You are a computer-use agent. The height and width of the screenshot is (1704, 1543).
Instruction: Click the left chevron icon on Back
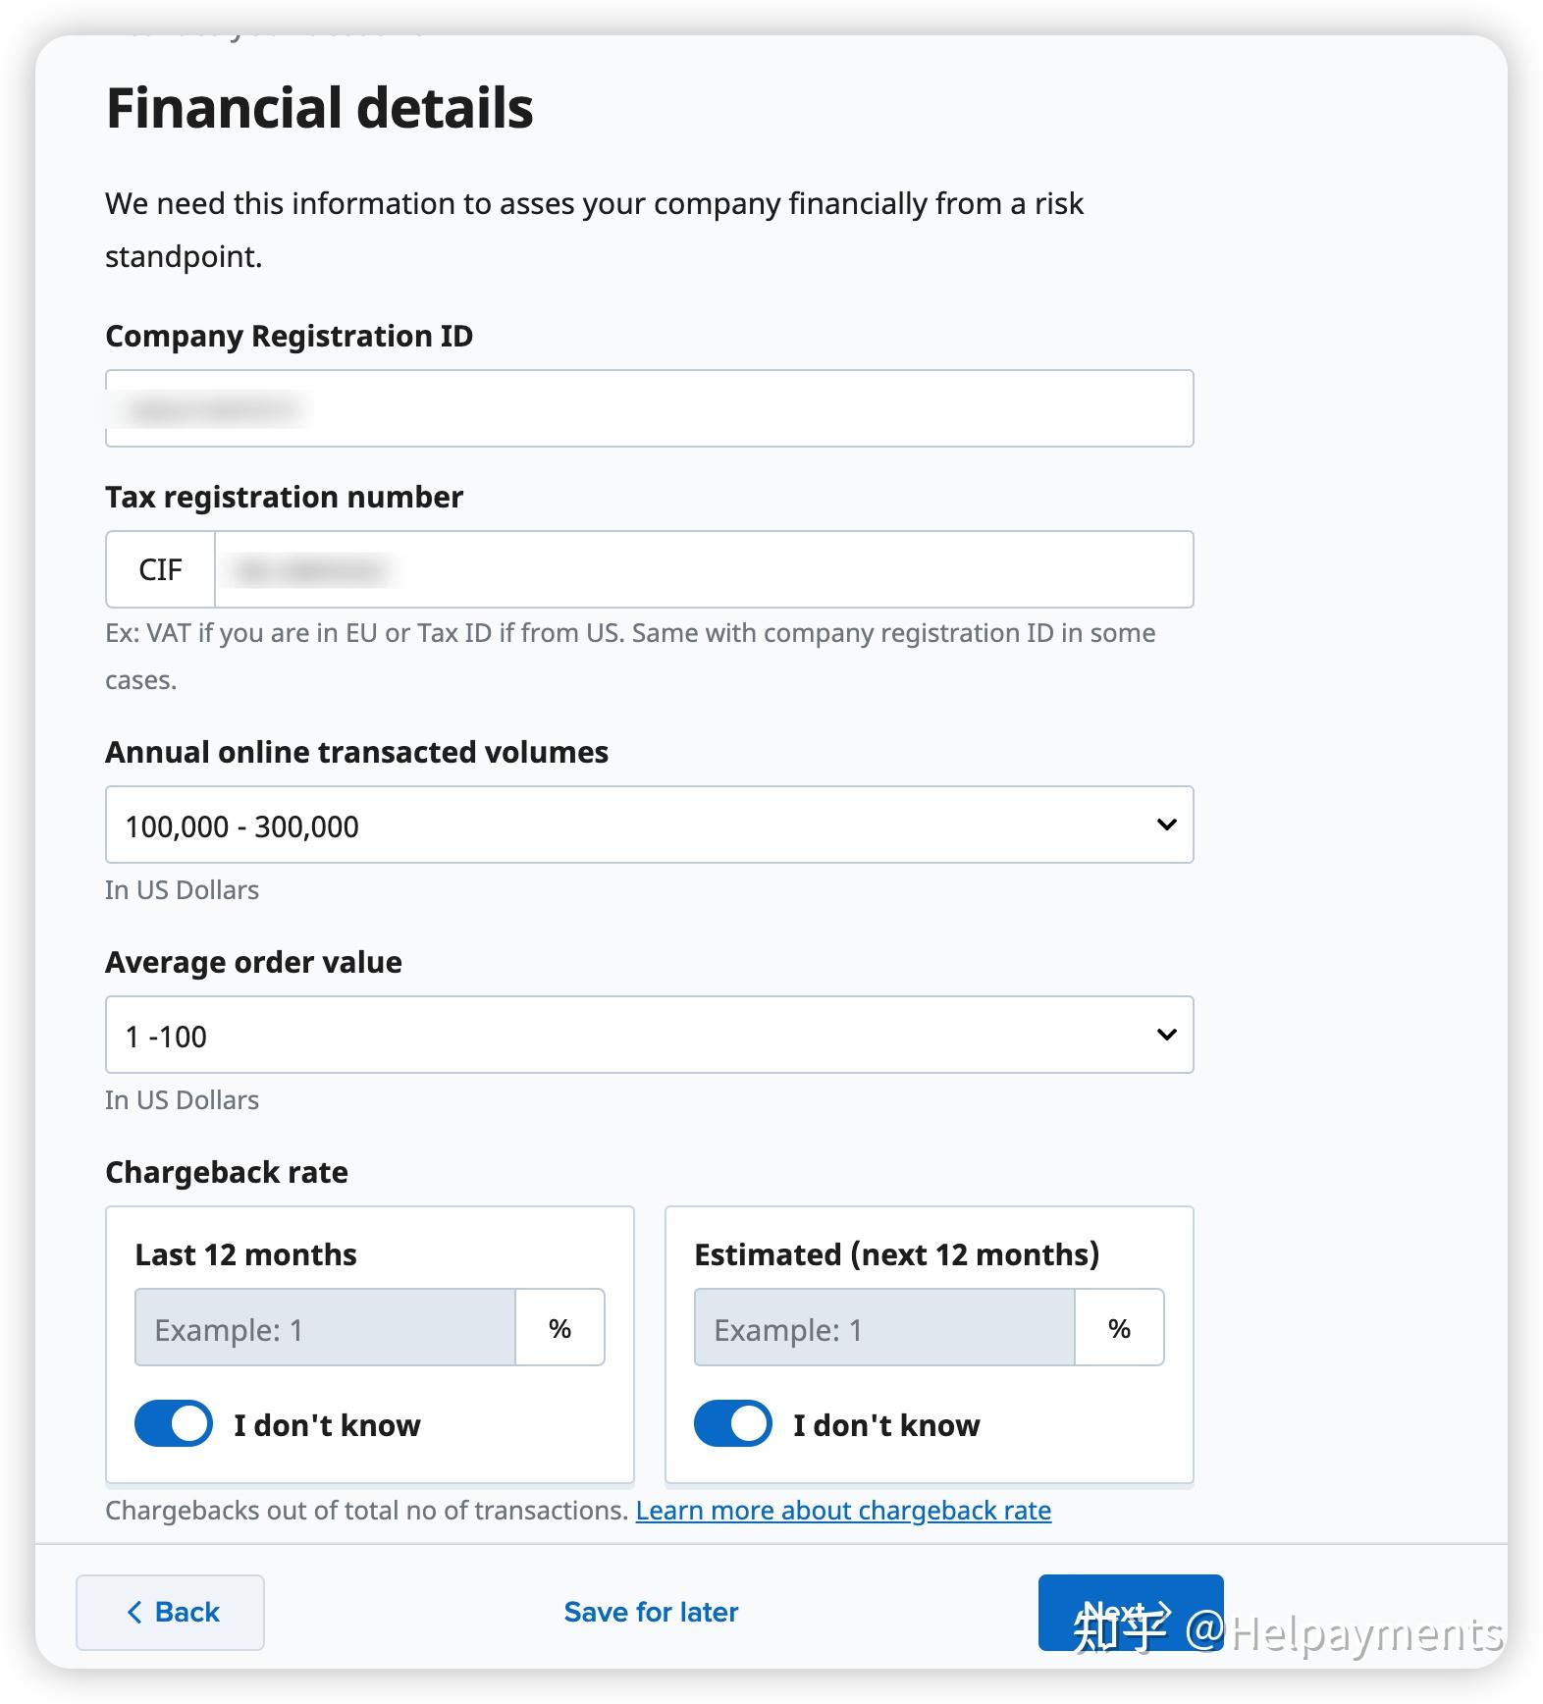pos(134,1612)
